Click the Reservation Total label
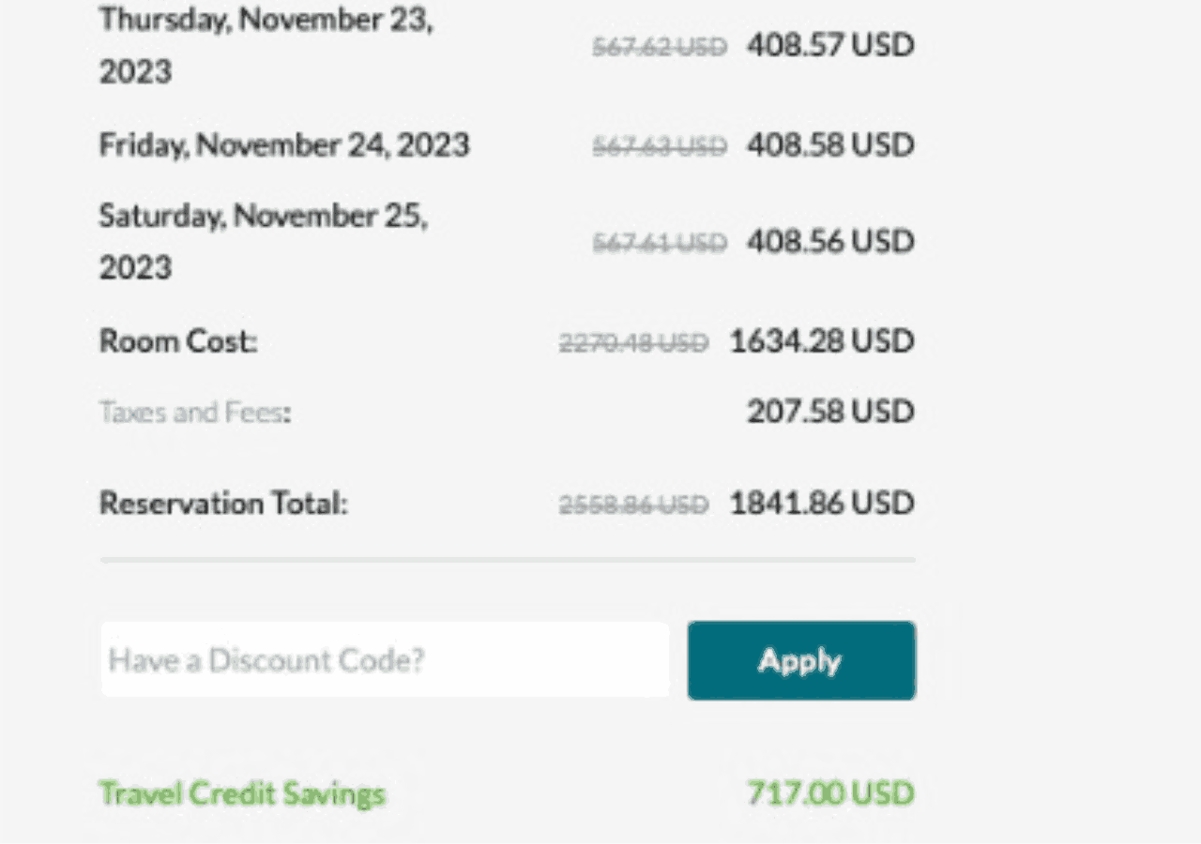Image resolution: width=1201 pixels, height=844 pixels. [223, 504]
